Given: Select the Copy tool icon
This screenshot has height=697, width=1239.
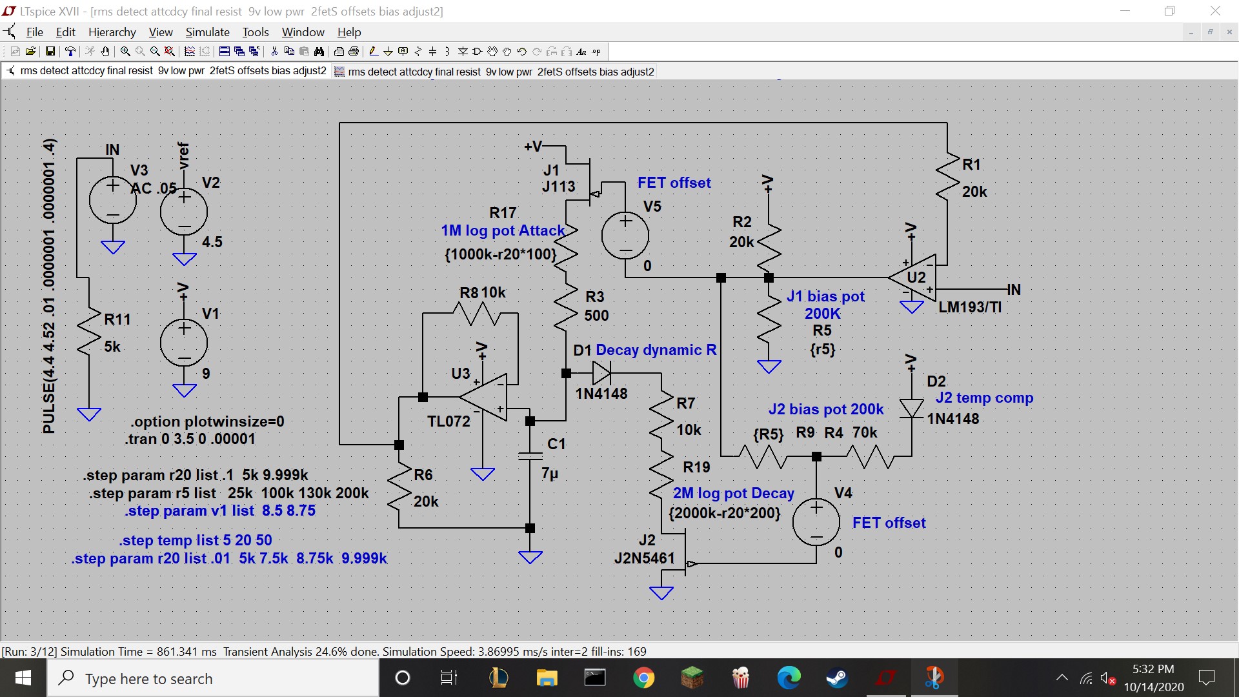Looking at the screenshot, I should click(x=289, y=52).
